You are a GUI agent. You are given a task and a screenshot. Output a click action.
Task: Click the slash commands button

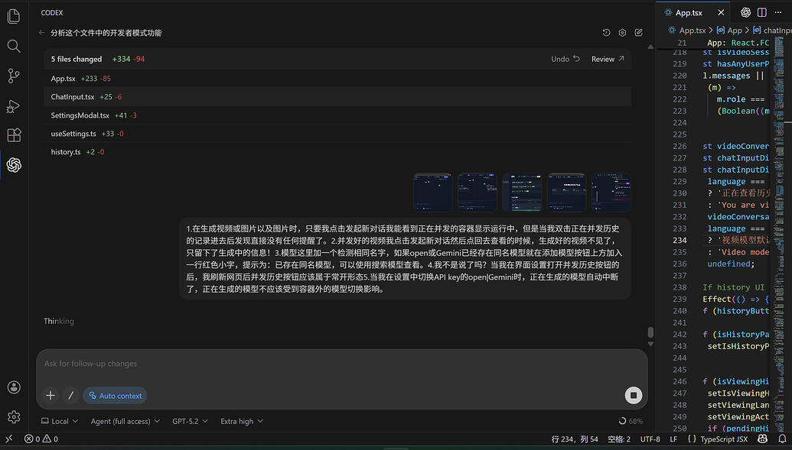[70, 396]
